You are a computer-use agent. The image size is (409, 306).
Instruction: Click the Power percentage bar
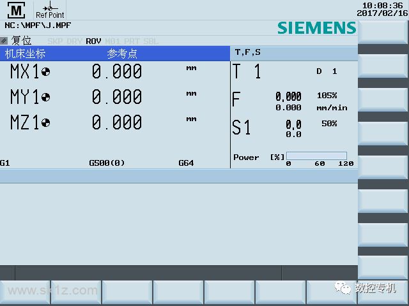click(x=316, y=156)
